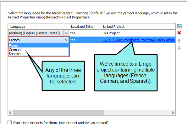The width and height of the screenshot is (187, 124).
Task: Click the horizontal scrollbar thumb
Action: point(59,112)
